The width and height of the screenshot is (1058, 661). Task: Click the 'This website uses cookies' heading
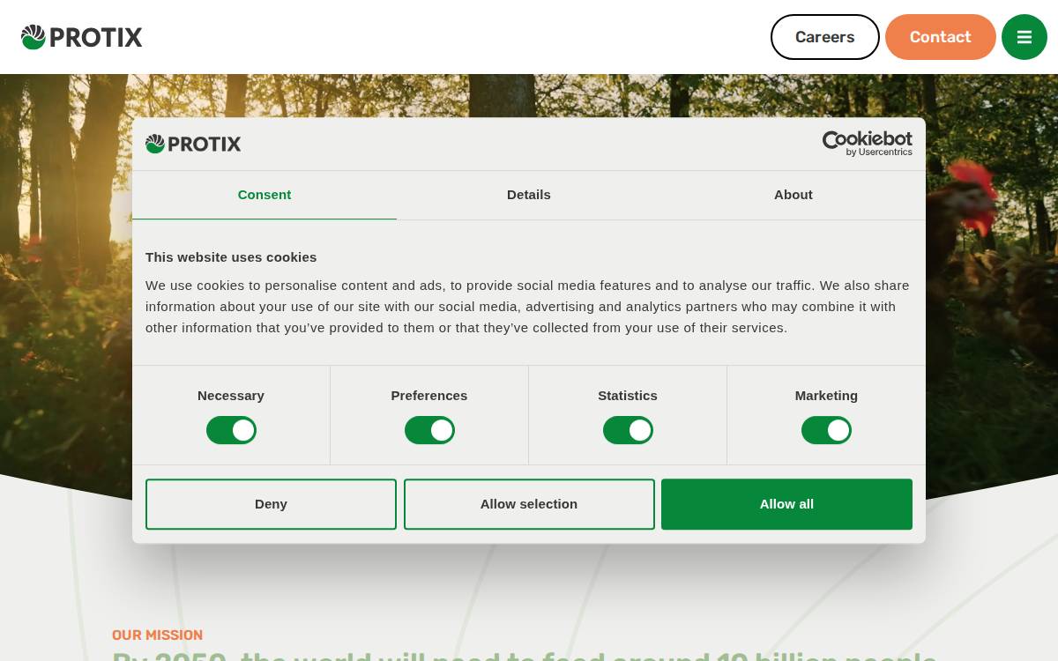pyautogui.click(x=231, y=257)
